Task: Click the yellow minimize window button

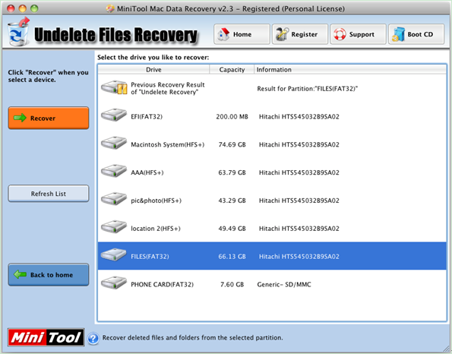Action: (23, 8)
